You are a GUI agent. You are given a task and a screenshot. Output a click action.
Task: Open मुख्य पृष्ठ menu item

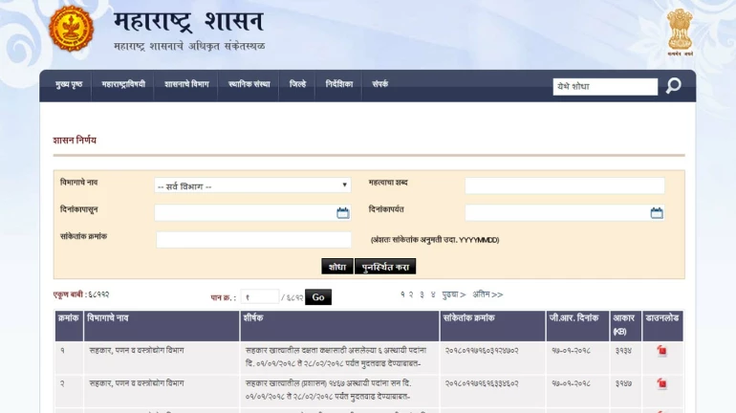(69, 85)
